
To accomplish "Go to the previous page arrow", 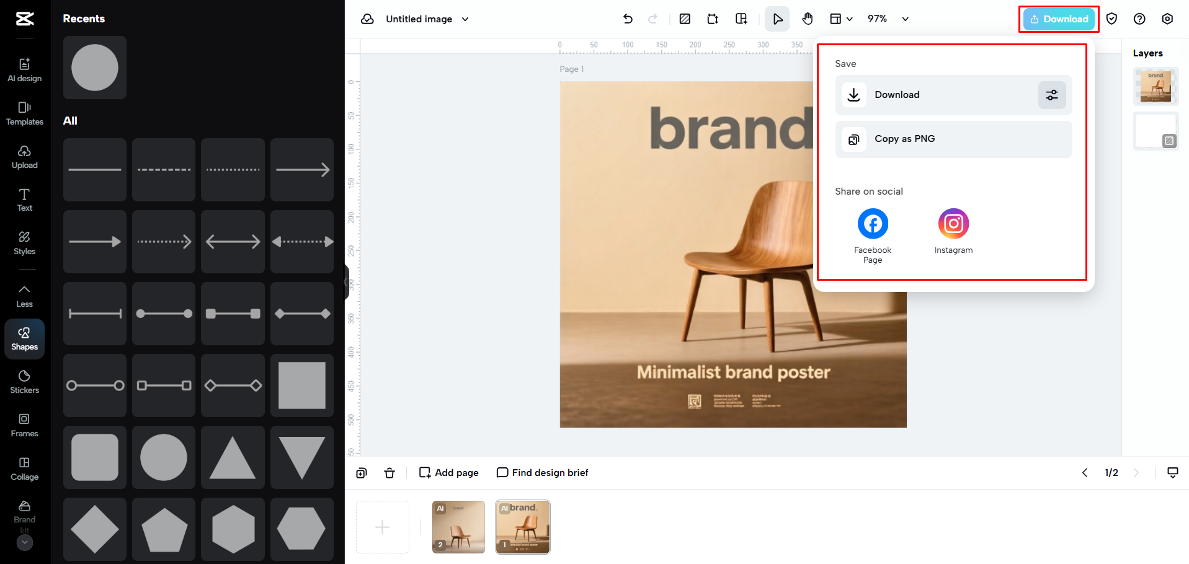I will (x=1085, y=473).
